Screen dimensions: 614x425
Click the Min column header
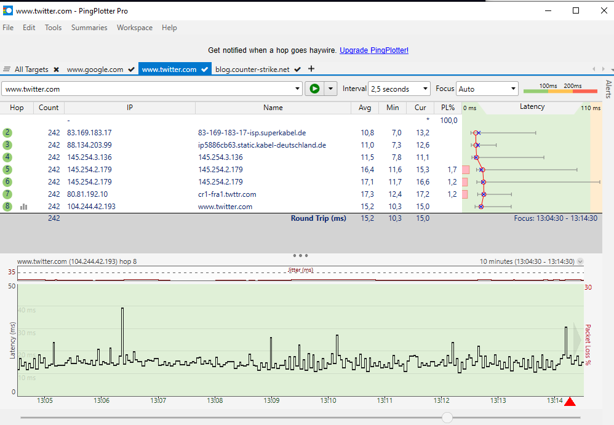pyautogui.click(x=393, y=108)
